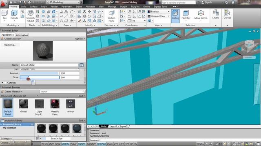Click the Create Material icon in Materials Editor
This screenshot has height=146, width=261.
[2, 39]
